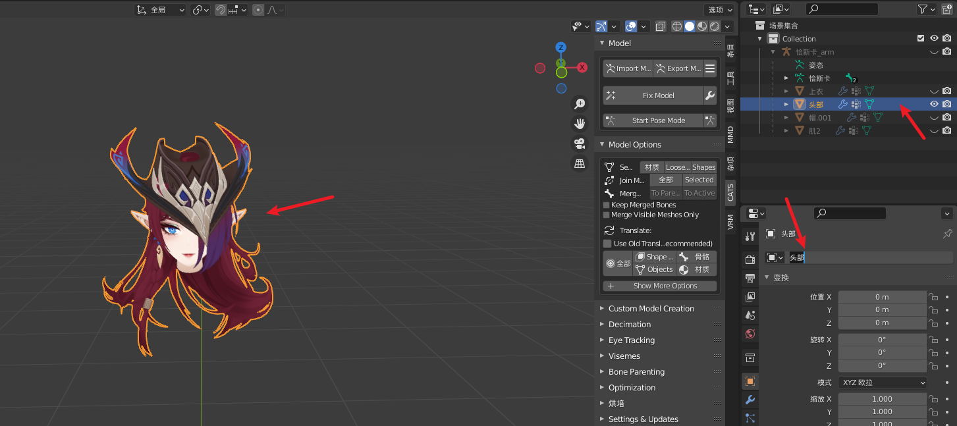Open the 全局 transform orientation dropdown
Viewport: 957px width, 426px height.
(161, 10)
